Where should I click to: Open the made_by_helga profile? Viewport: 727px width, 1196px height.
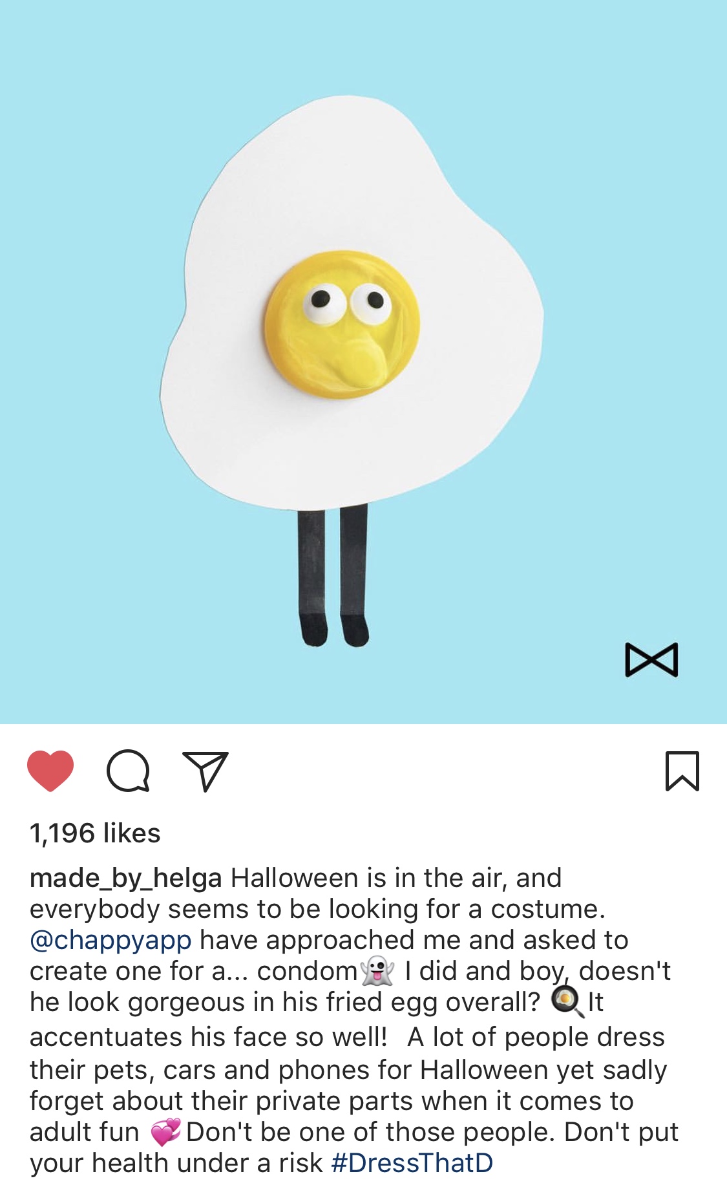pos(126,878)
